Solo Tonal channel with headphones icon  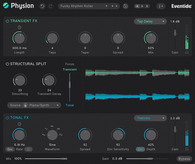pyautogui.click(x=187, y=149)
